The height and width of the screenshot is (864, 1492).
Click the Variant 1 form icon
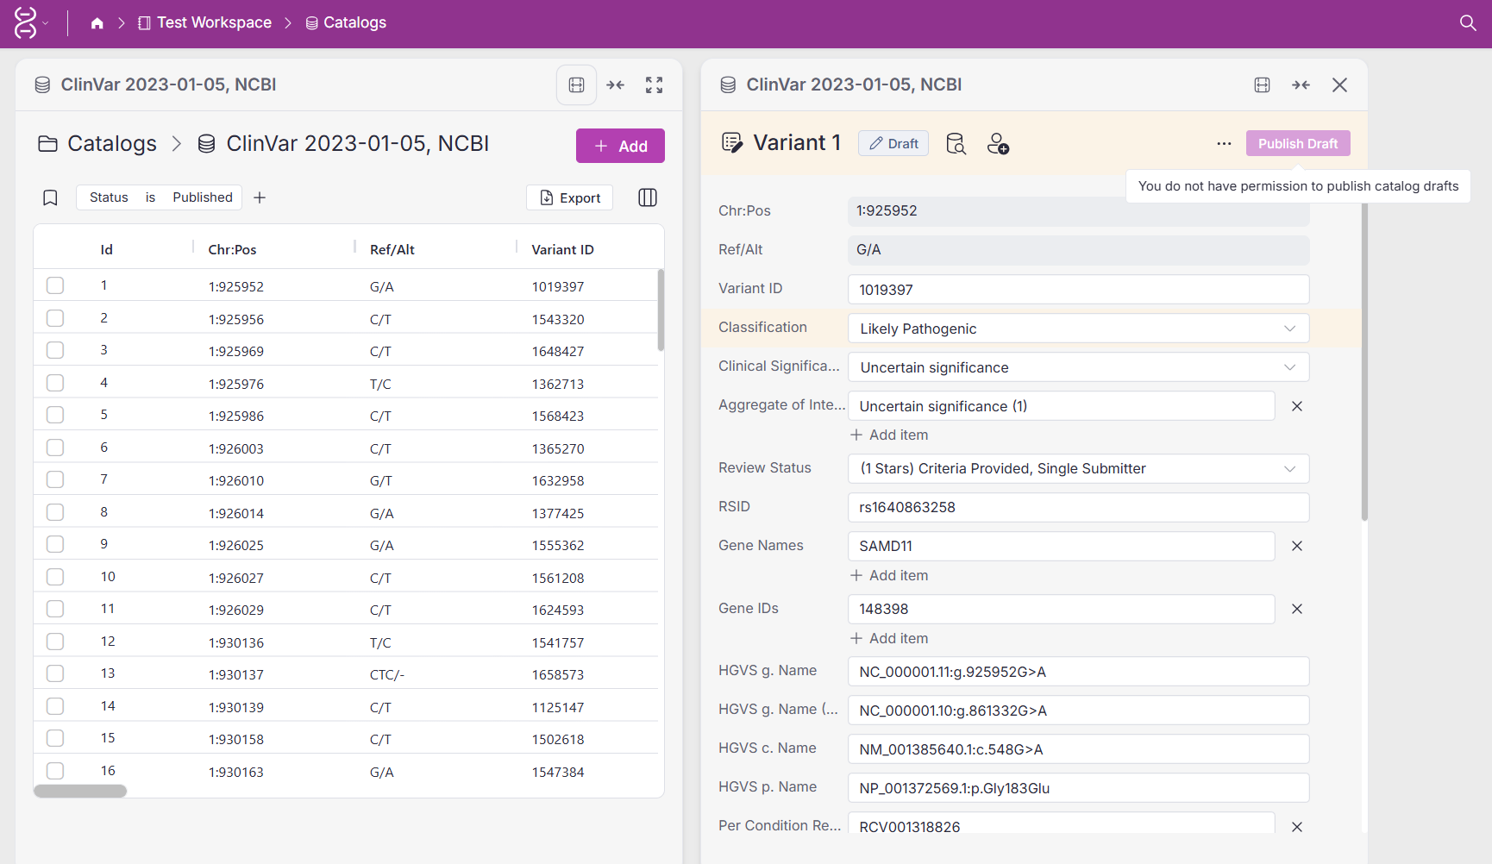point(731,143)
